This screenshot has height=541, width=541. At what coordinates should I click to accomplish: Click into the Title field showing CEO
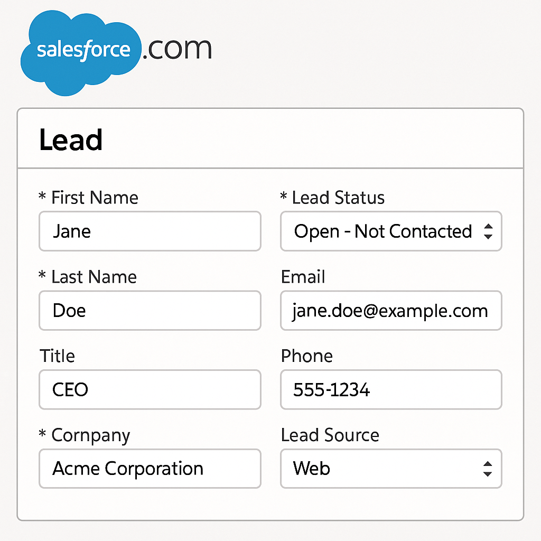150,390
